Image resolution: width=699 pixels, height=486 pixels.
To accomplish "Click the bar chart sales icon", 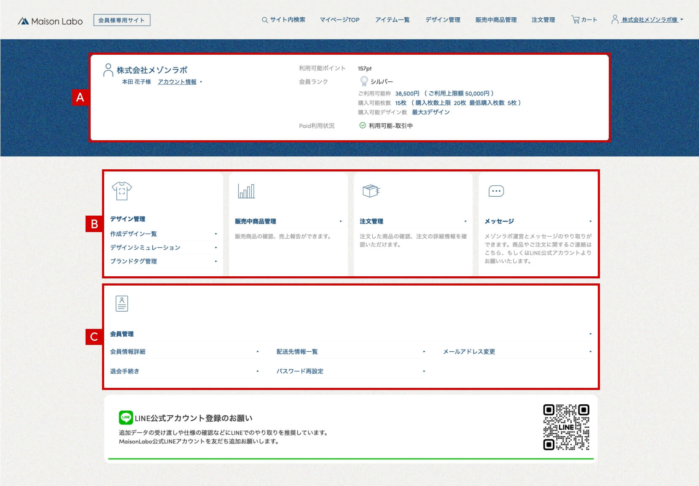I will click(x=246, y=191).
